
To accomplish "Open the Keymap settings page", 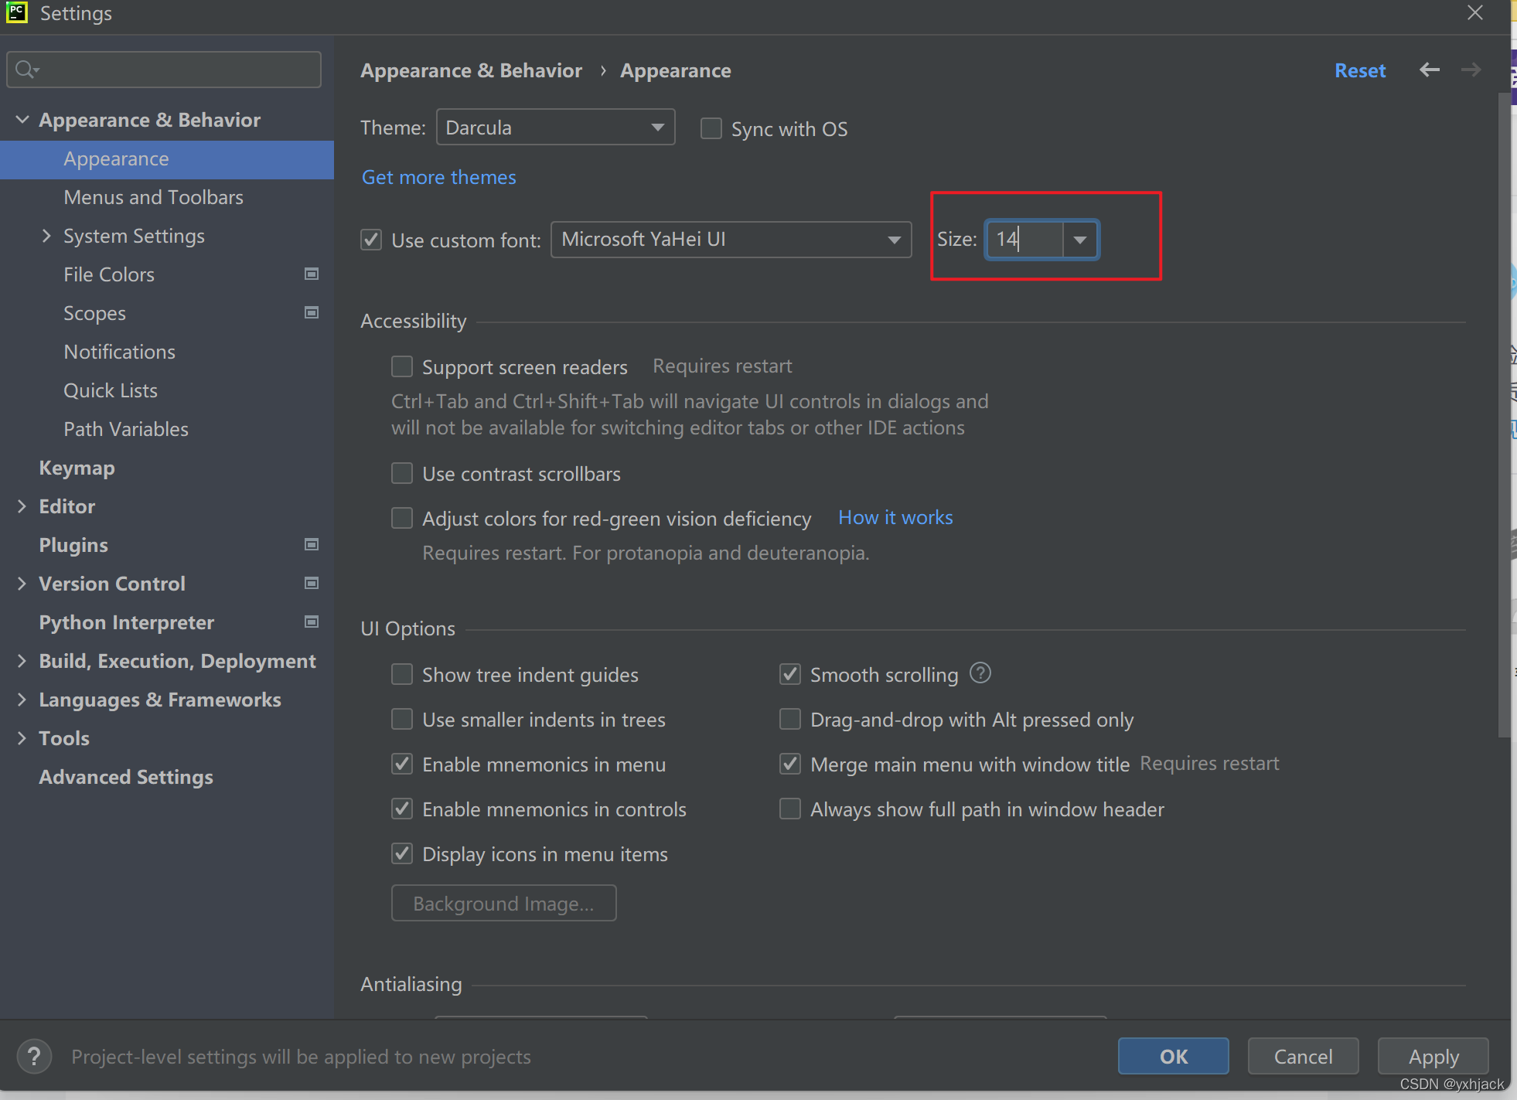I will (x=77, y=468).
